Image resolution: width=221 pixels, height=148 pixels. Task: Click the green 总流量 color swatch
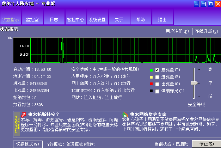(151, 70)
